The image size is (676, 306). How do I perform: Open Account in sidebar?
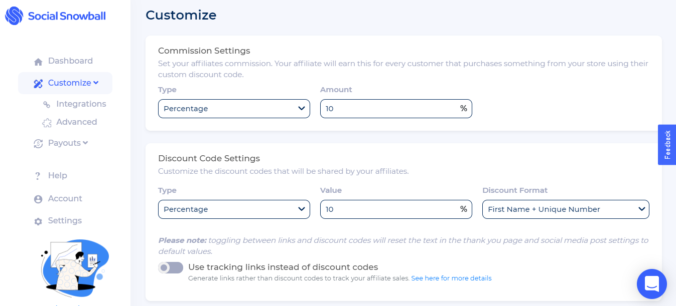point(65,199)
